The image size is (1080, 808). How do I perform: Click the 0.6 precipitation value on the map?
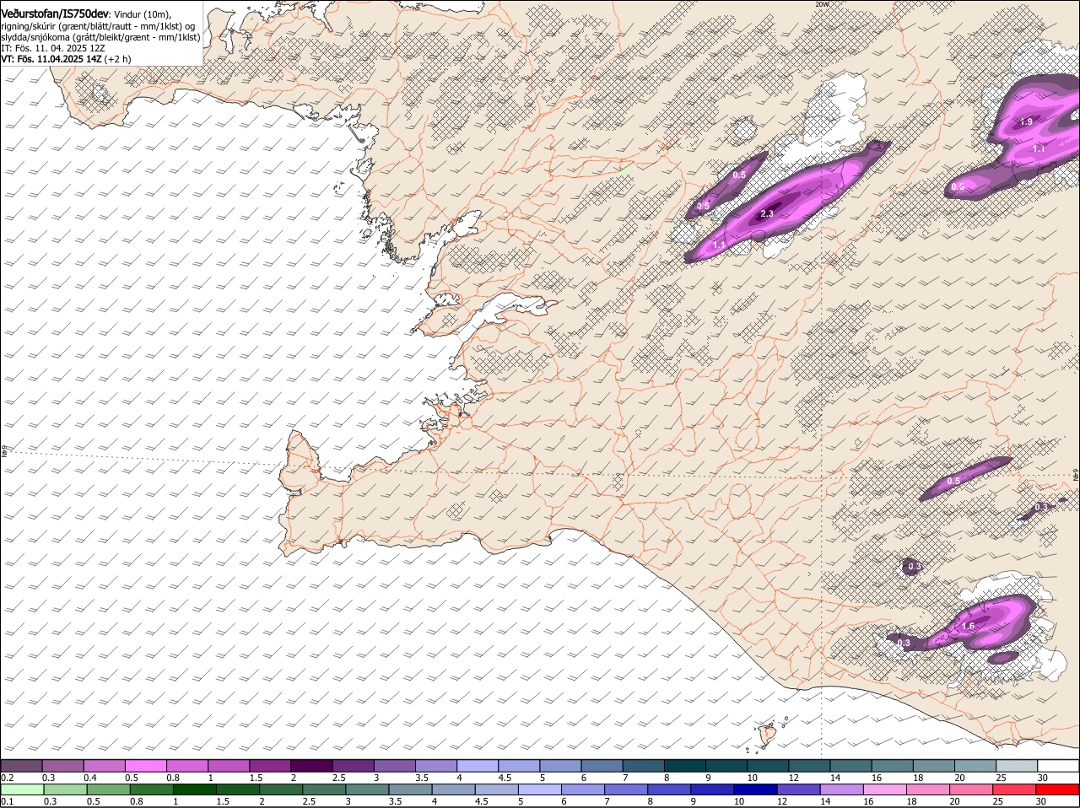tap(958, 187)
